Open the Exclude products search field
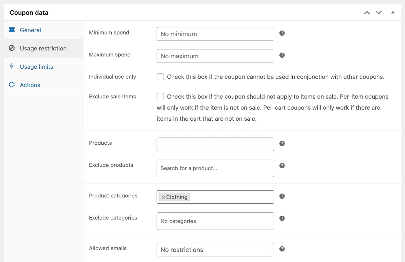 click(215, 168)
